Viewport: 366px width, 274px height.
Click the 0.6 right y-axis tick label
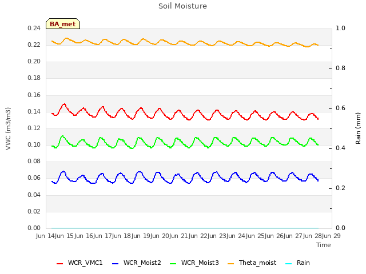click(340, 108)
